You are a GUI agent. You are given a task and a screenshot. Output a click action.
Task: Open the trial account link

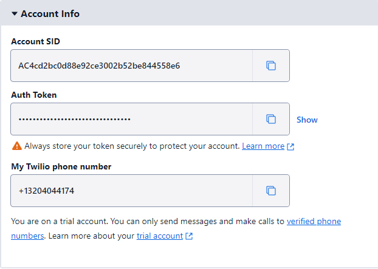[160, 236]
